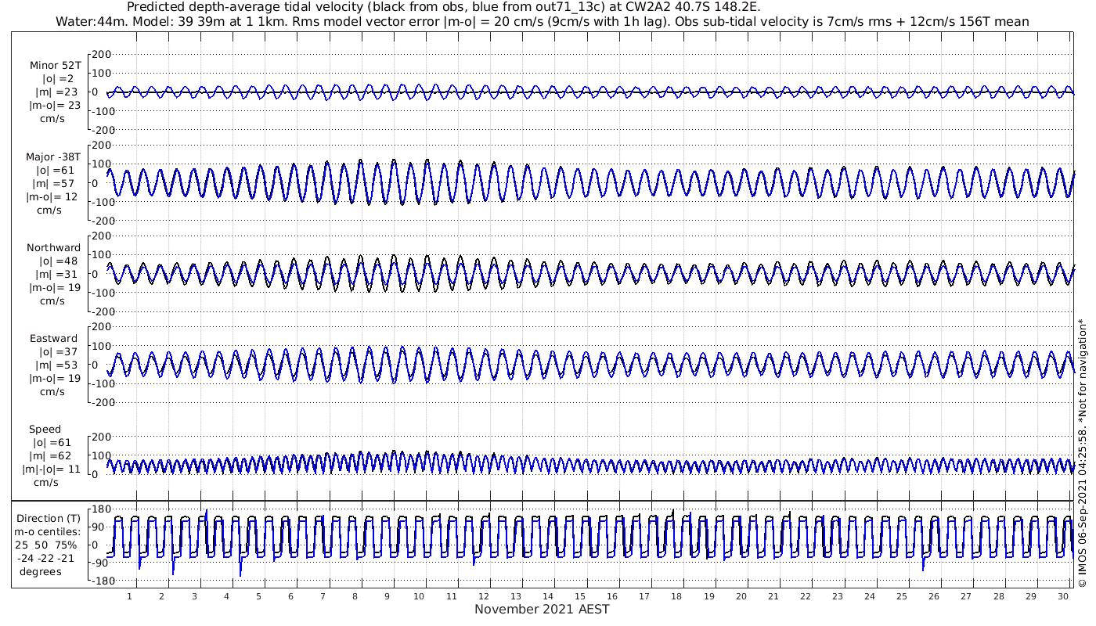The width and height of the screenshot is (1096, 626).
Task: Click day '27' on the date axis
Action: click(x=966, y=596)
